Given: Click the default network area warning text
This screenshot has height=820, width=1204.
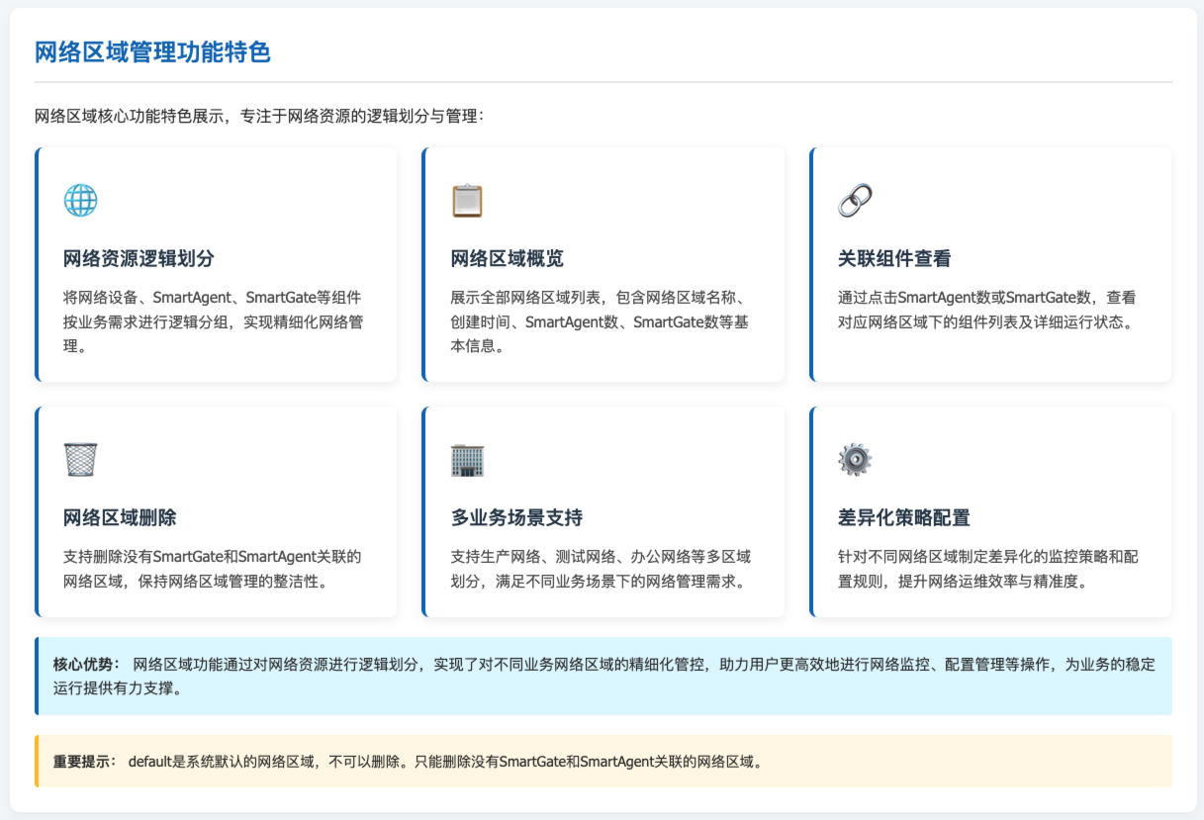Looking at the screenshot, I should pyautogui.click(x=445, y=762).
